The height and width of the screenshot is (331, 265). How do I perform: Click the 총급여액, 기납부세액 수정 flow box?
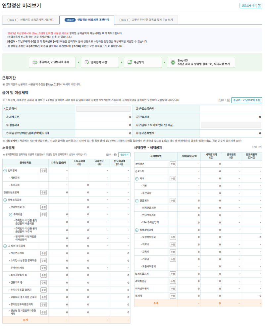52,62
